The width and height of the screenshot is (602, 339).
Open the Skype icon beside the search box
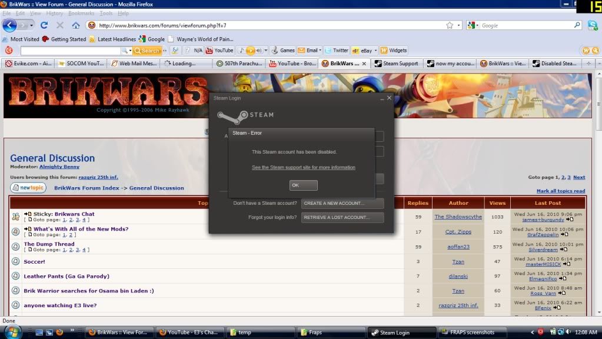(x=593, y=25)
